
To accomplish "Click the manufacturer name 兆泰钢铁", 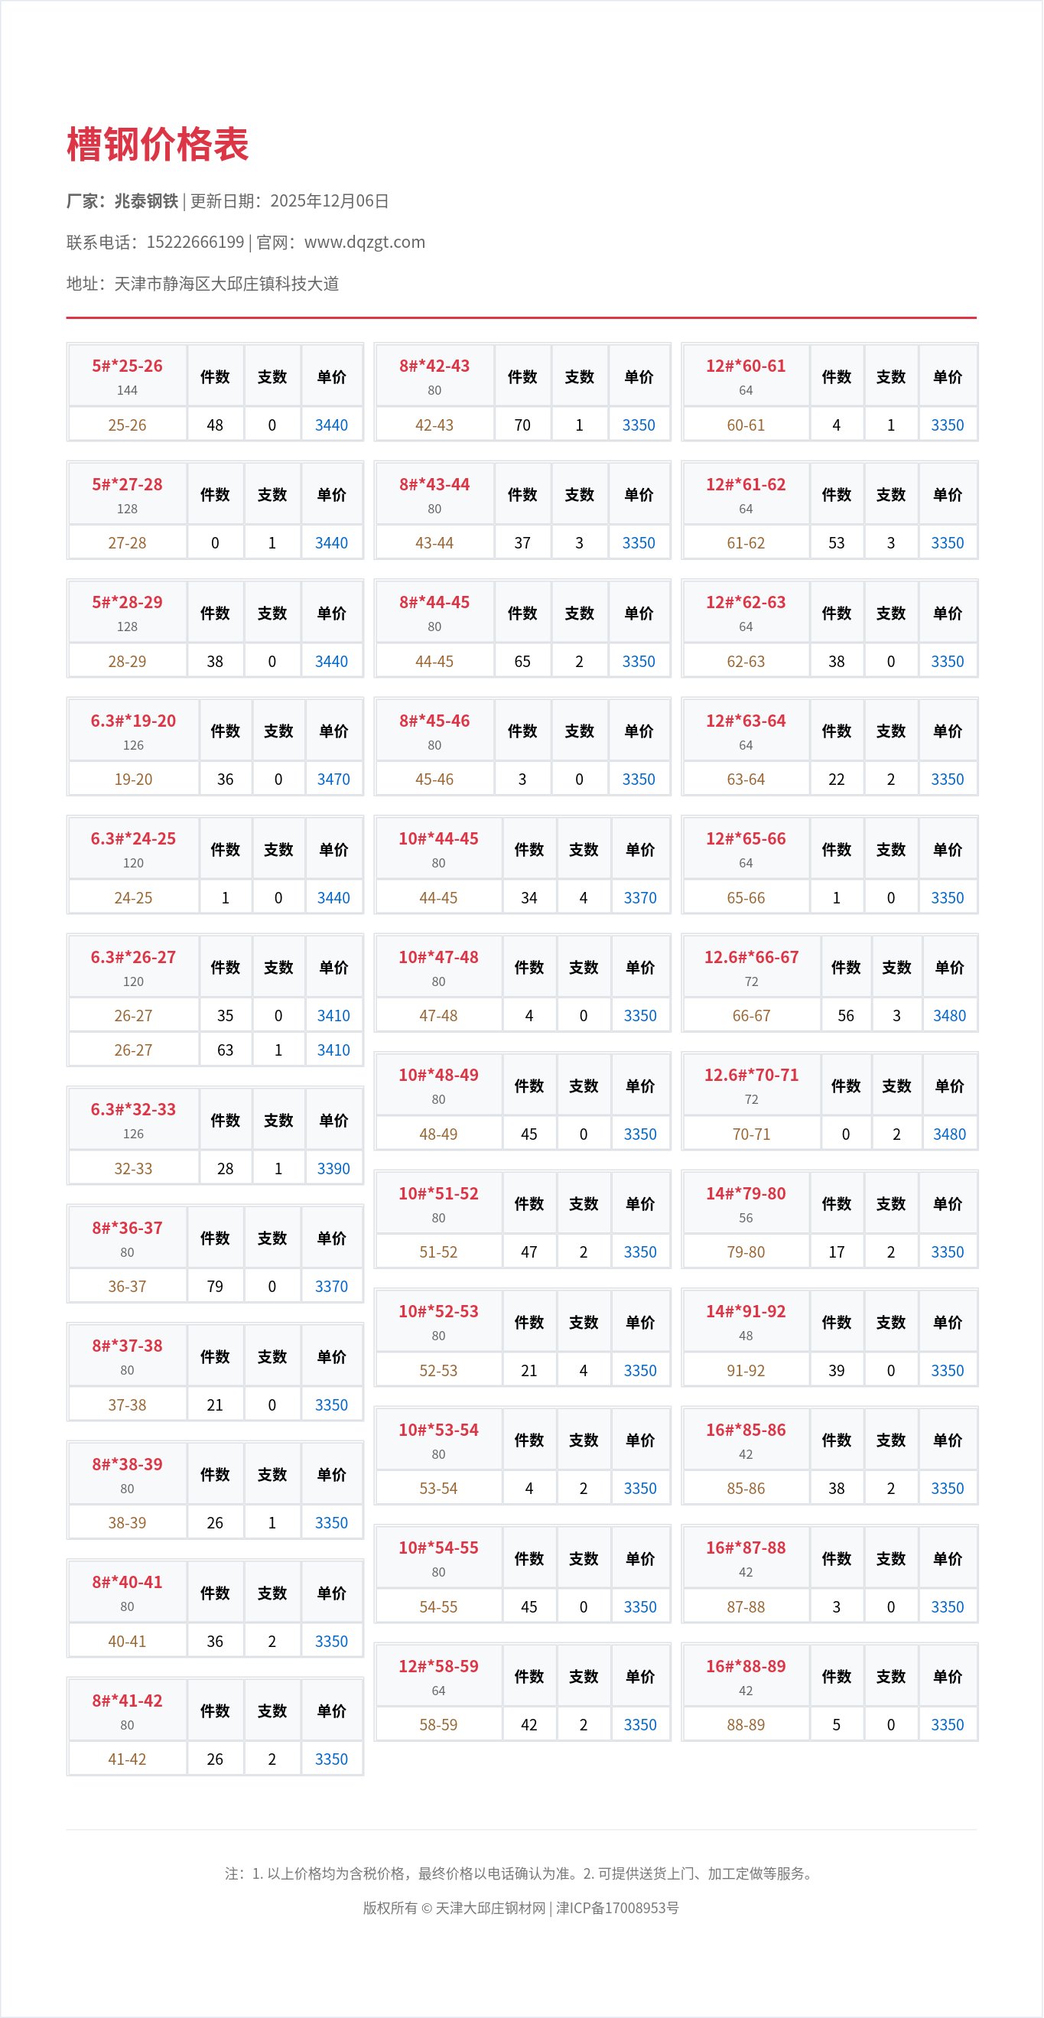I will pos(146,201).
